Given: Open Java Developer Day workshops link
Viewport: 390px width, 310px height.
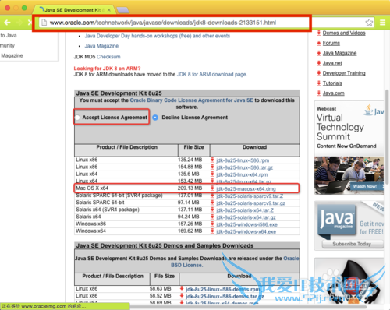Looking at the screenshot, I should (x=158, y=36).
